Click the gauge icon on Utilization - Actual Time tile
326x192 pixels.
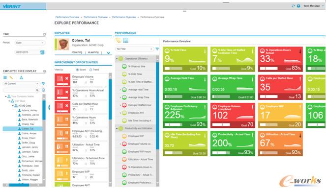click(263, 135)
